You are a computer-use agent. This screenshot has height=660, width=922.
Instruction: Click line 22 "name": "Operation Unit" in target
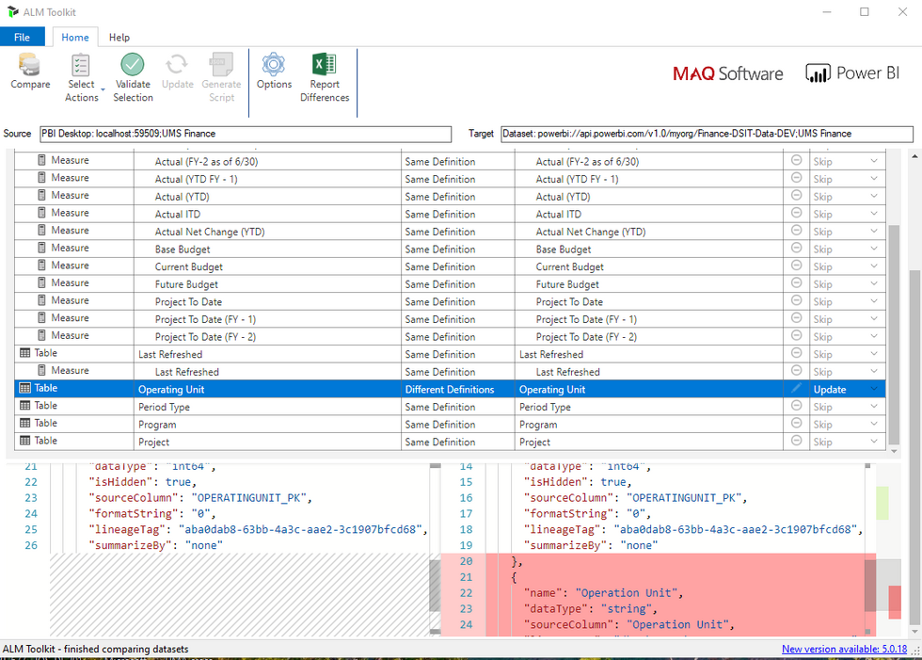603,593
